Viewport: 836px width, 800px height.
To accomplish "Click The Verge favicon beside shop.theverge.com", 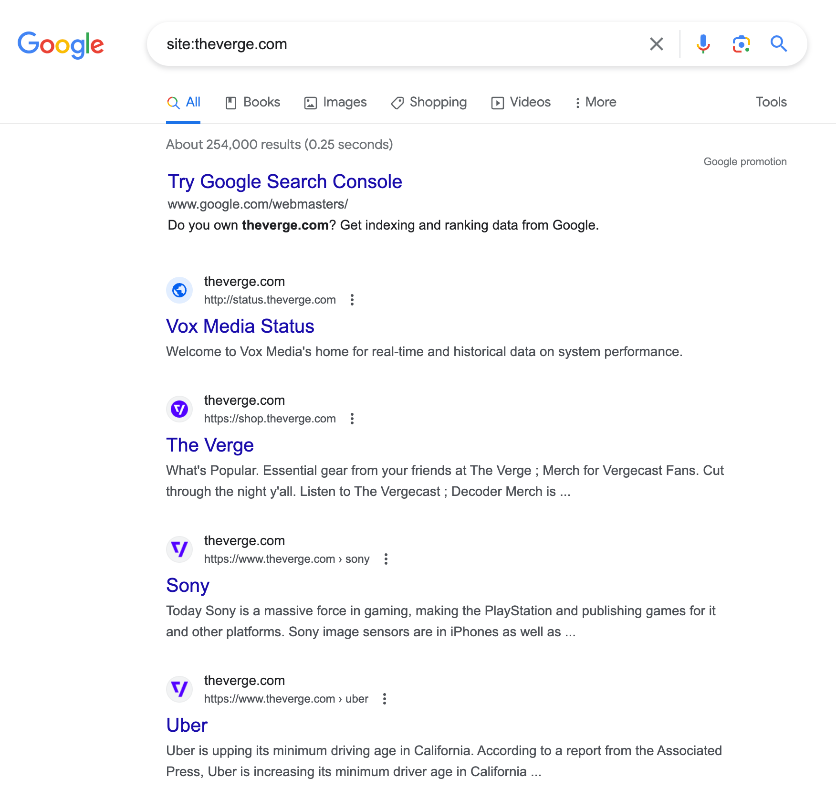I will click(179, 409).
